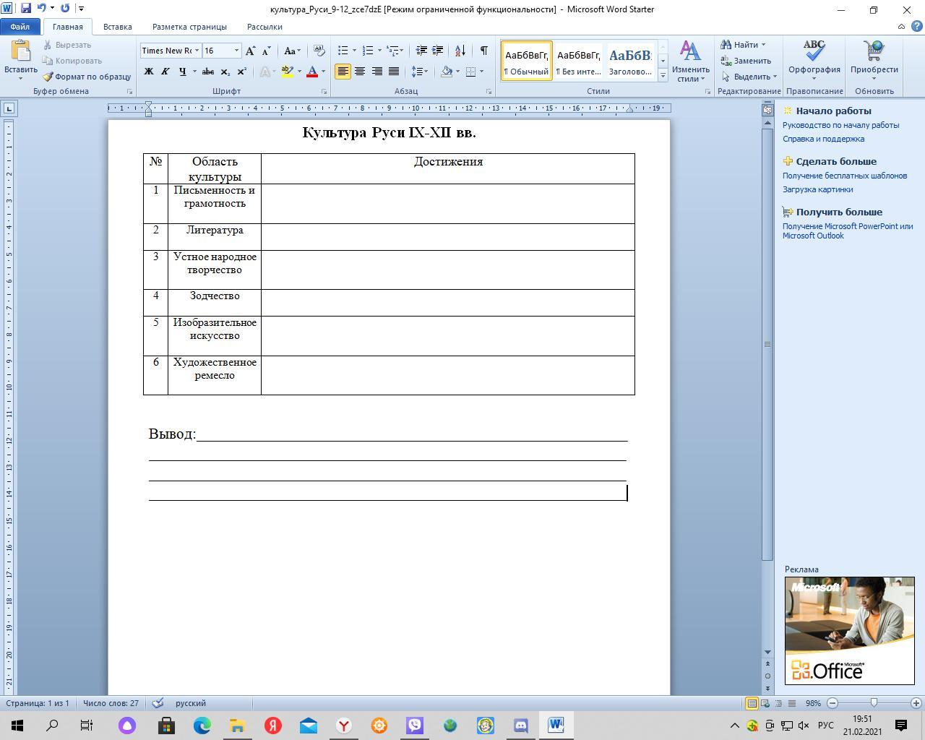The width and height of the screenshot is (925, 740).
Task: Toggle Italic formatting (К)
Action: pyautogui.click(x=165, y=72)
